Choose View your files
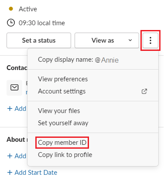The width and height of the screenshot is (164, 180). pyautogui.click(x=93, y=111)
